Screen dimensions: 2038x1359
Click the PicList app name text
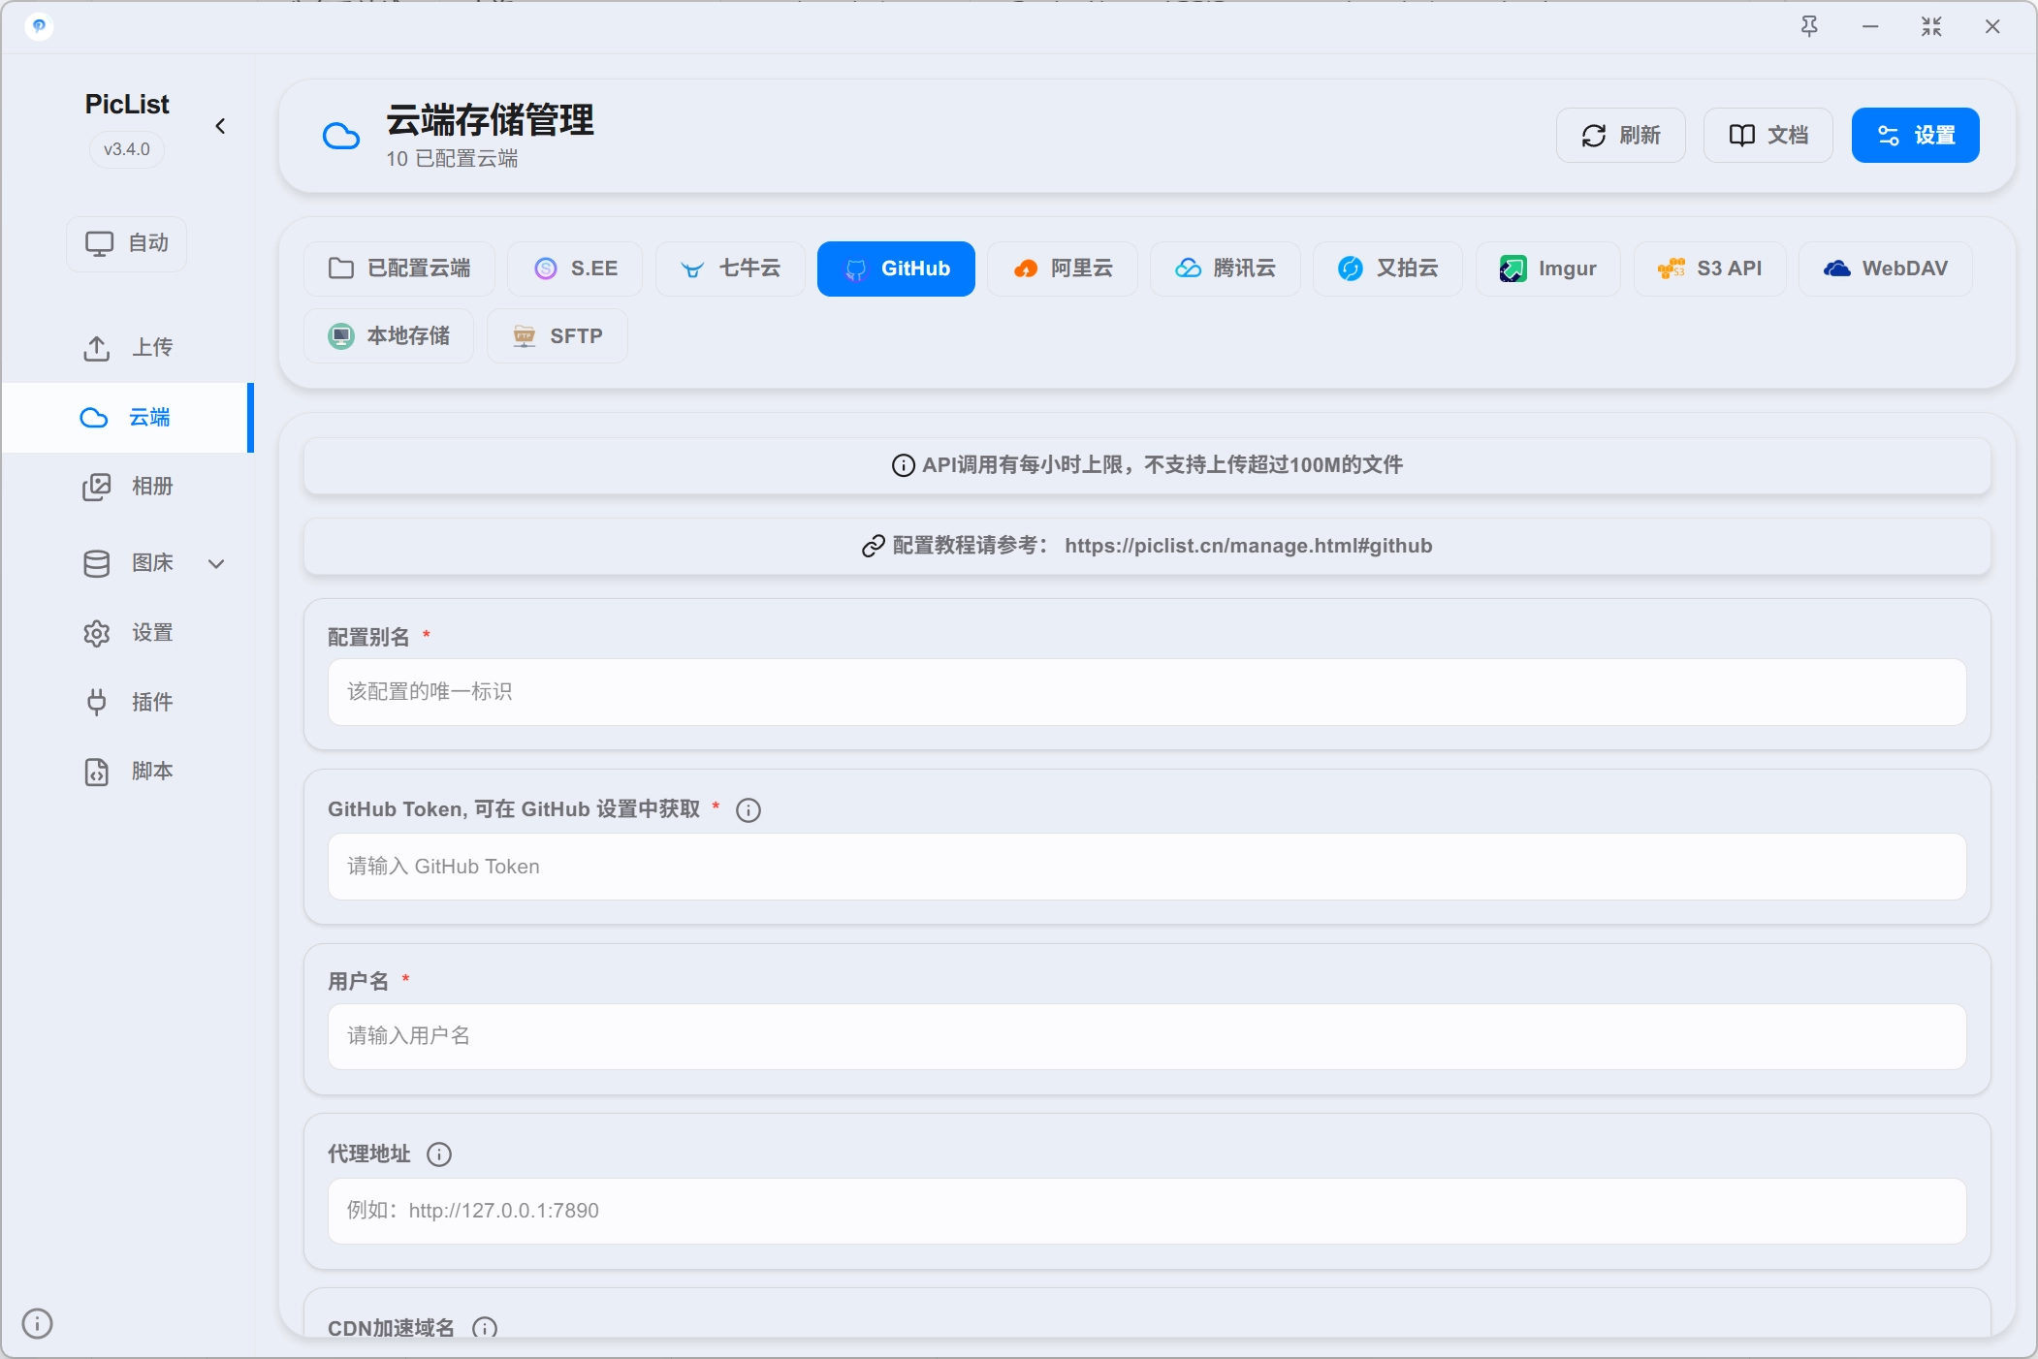tap(127, 104)
